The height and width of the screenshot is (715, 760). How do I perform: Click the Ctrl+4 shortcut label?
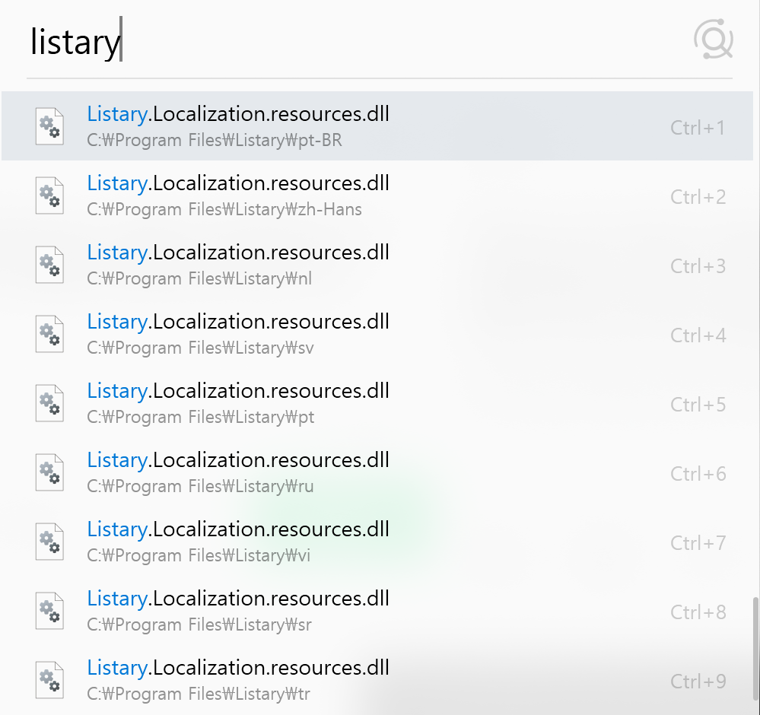pos(698,336)
